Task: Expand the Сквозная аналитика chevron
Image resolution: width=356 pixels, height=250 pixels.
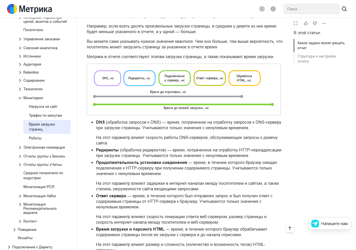Action: 20,48
